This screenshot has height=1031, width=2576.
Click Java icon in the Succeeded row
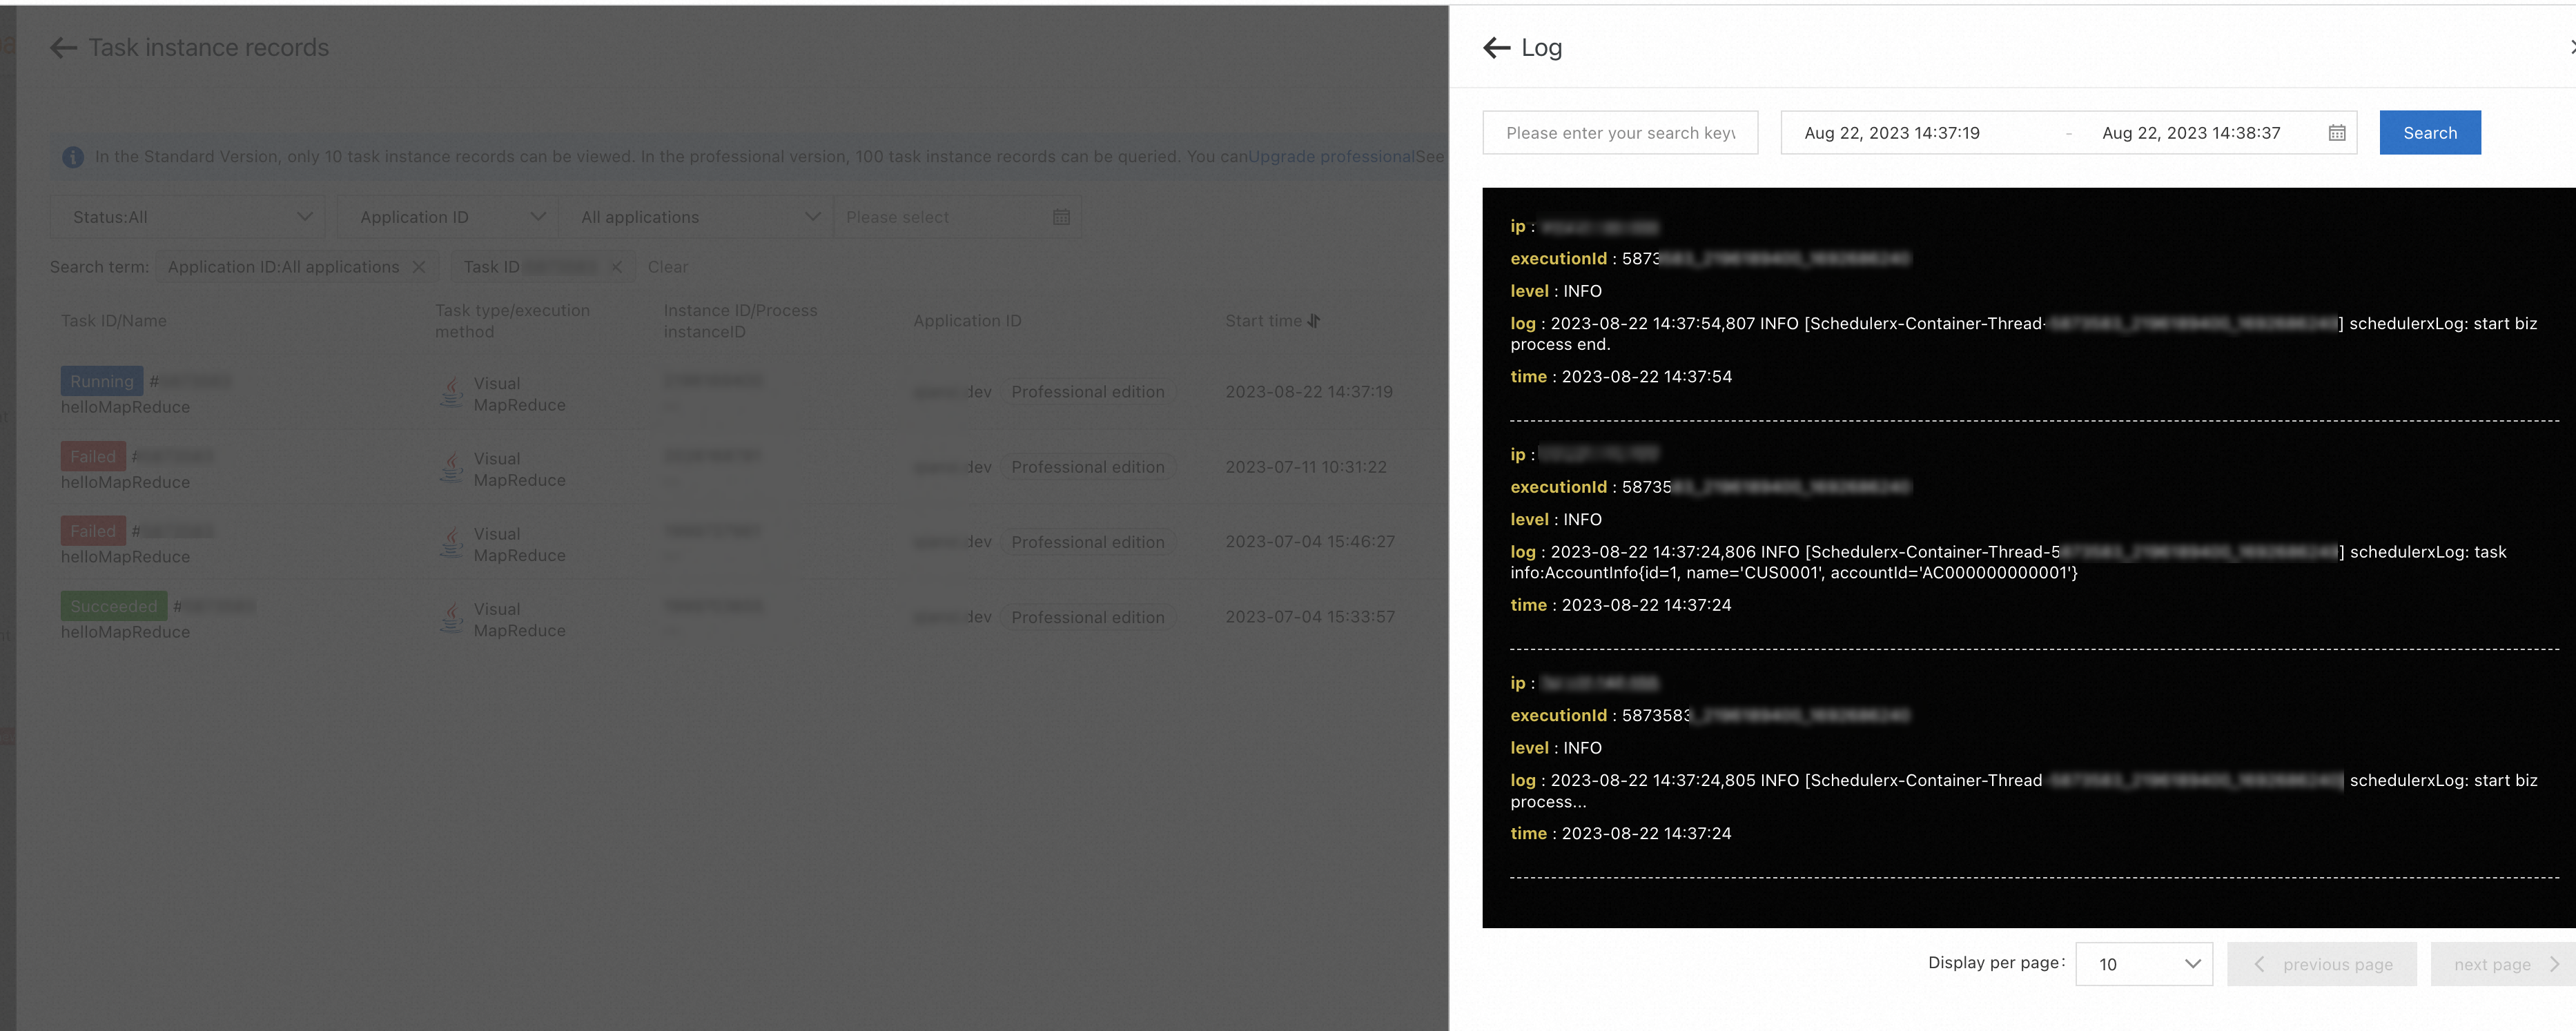(452, 618)
